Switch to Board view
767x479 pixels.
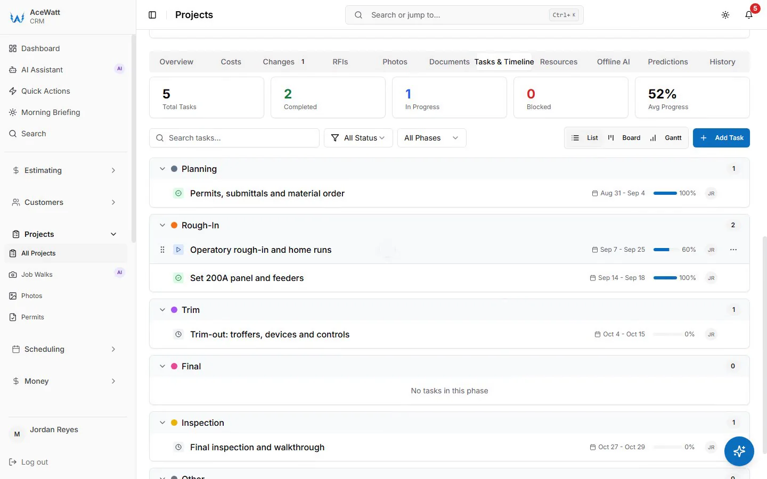(624, 138)
